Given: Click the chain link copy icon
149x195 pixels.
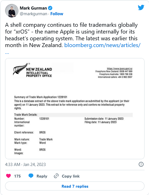Looking at the screenshot, I should 56,176.
